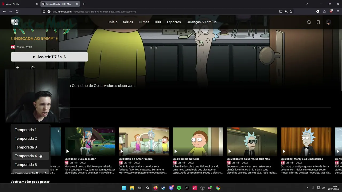342x192 pixels.
Task: Open a new browser tab
Action: click(84, 4)
